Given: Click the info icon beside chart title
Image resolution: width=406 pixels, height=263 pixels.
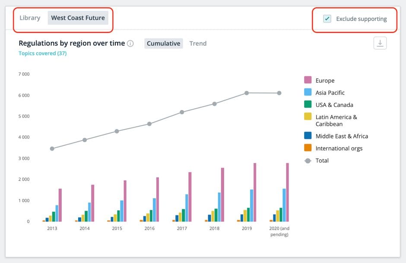Looking at the screenshot, I should (130, 44).
